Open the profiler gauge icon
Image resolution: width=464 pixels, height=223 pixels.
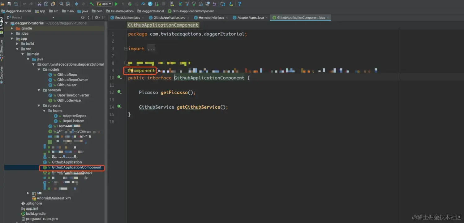coord(143,4)
